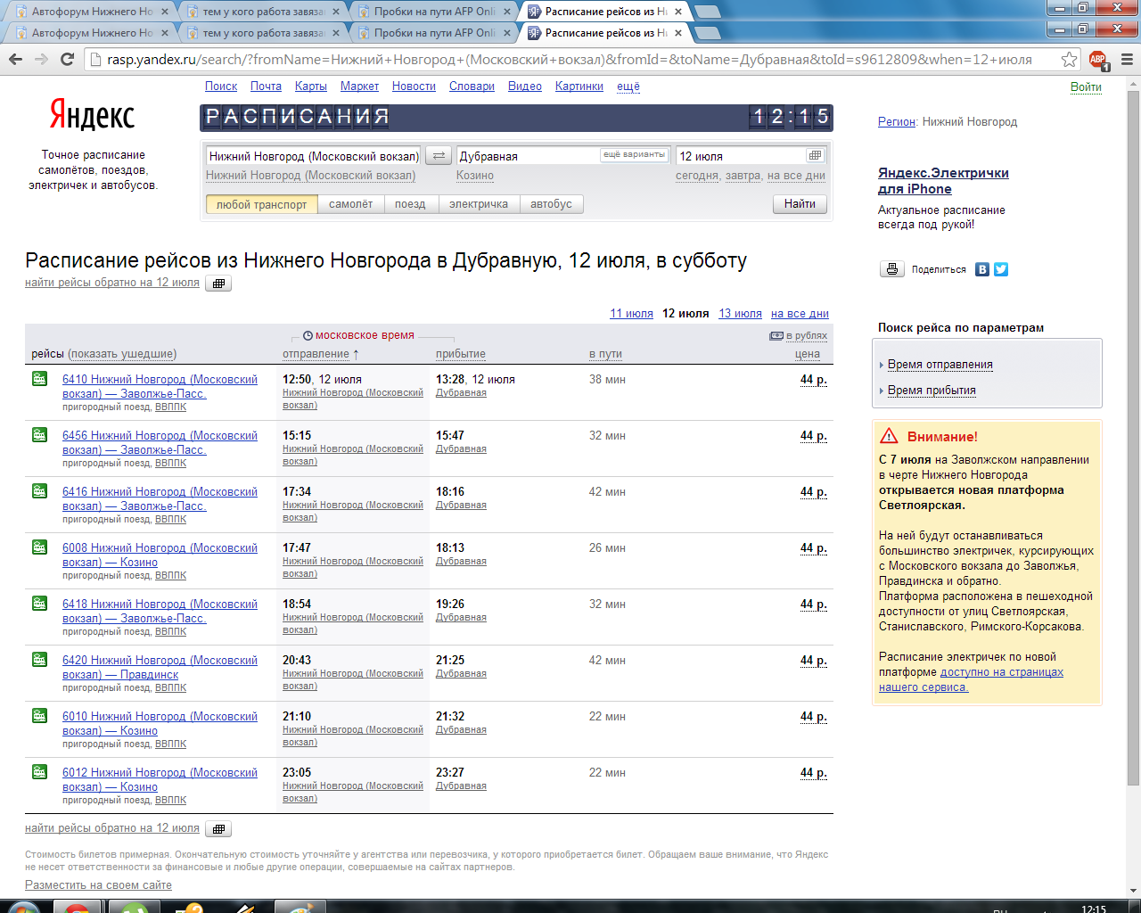Open calendar icon in the date field
This screenshot has height=913, width=1141.
815,156
